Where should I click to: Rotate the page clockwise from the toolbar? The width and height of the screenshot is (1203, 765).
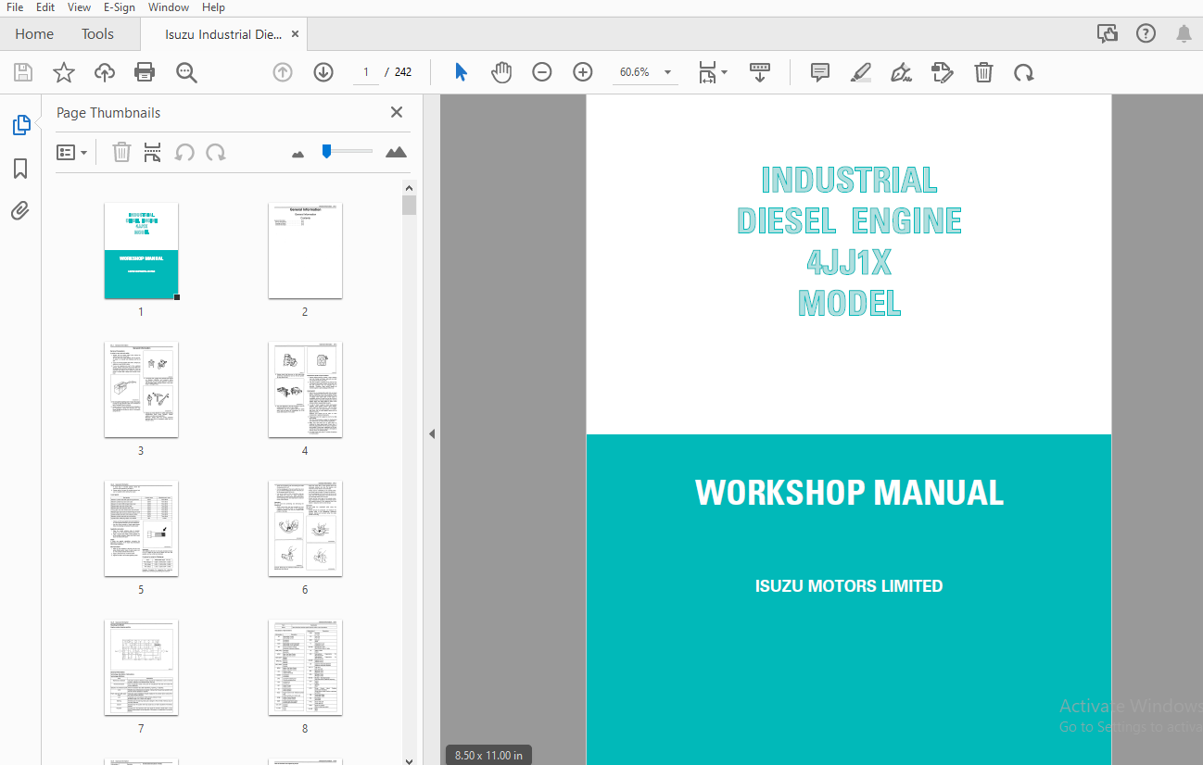(1024, 72)
